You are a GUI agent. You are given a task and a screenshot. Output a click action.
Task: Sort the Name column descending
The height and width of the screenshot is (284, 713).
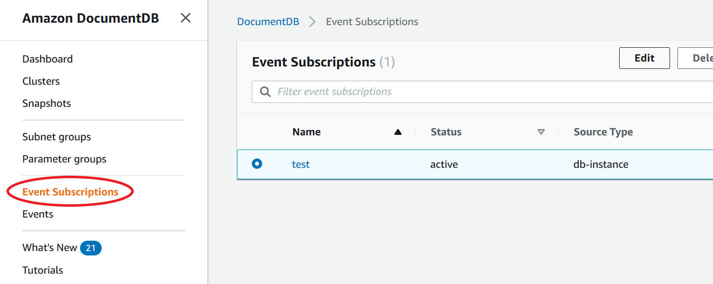(398, 131)
